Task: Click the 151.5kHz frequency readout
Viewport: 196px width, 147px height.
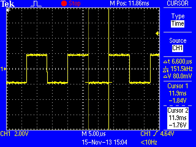Action: (x=178, y=69)
